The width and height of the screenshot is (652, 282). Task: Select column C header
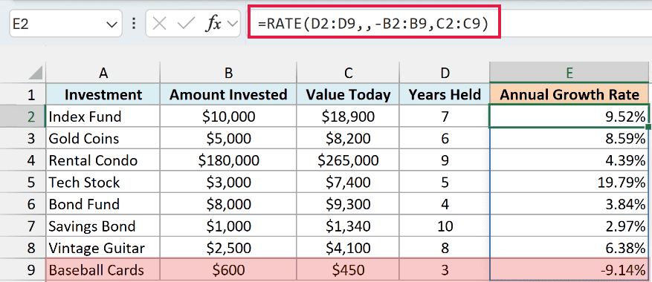[348, 73]
